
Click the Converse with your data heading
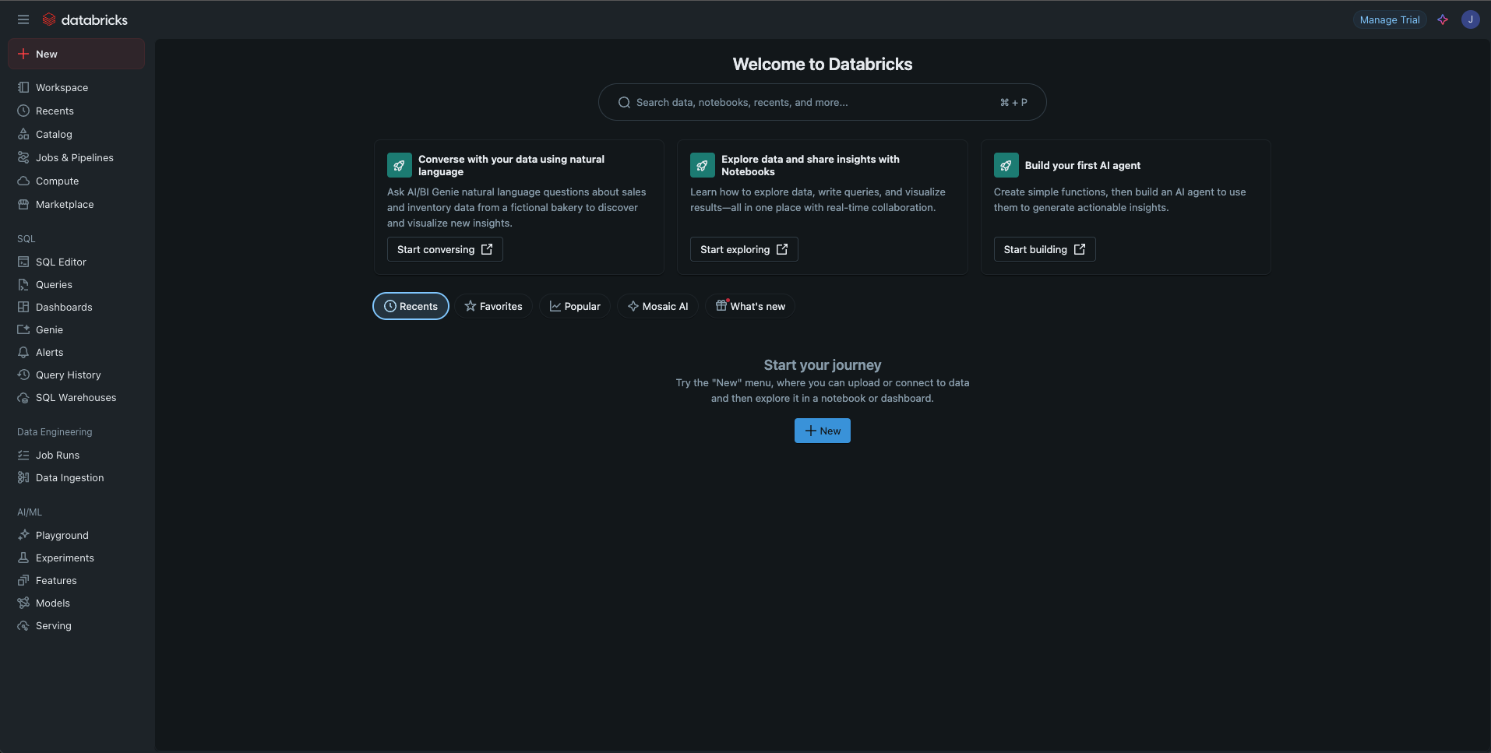[511, 165]
